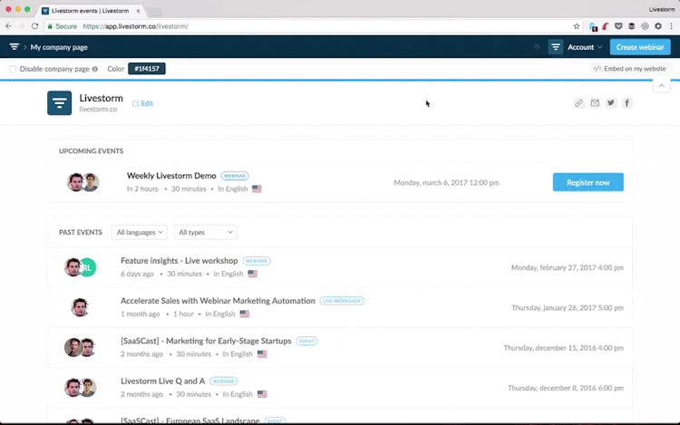
Task: Click host avatar for Accelerate Sales event
Action: [80, 307]
